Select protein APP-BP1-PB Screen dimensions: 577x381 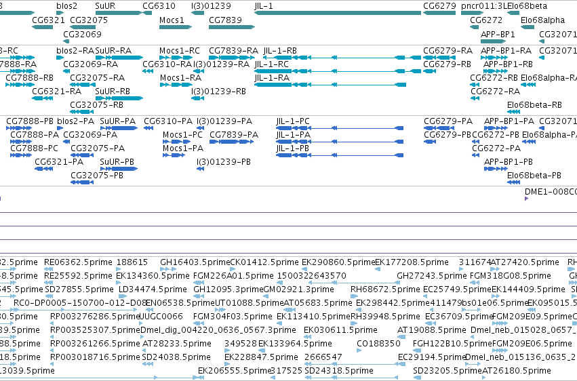pyautogui.click(x=509, y=162)
